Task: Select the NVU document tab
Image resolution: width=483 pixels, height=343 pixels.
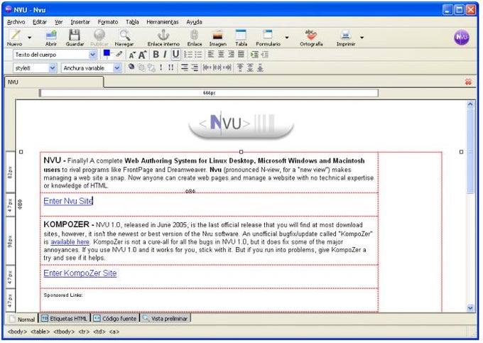Action: (x=54, y=82)
